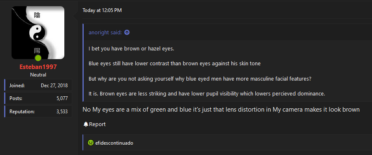This screenshot has height=155, width=372.
Task: Click the Neutral user title
Action: pos(38,75)
